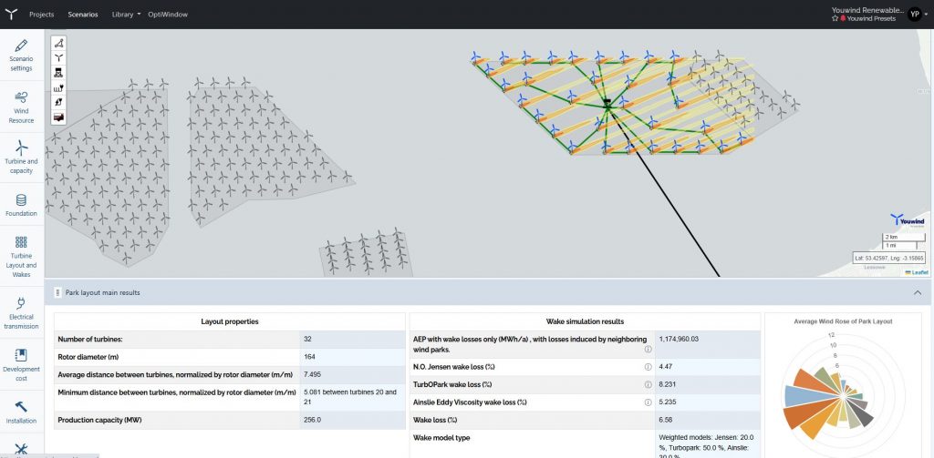Click the red notification bell
The image size is (934, 458).
[x=843, y=19]
